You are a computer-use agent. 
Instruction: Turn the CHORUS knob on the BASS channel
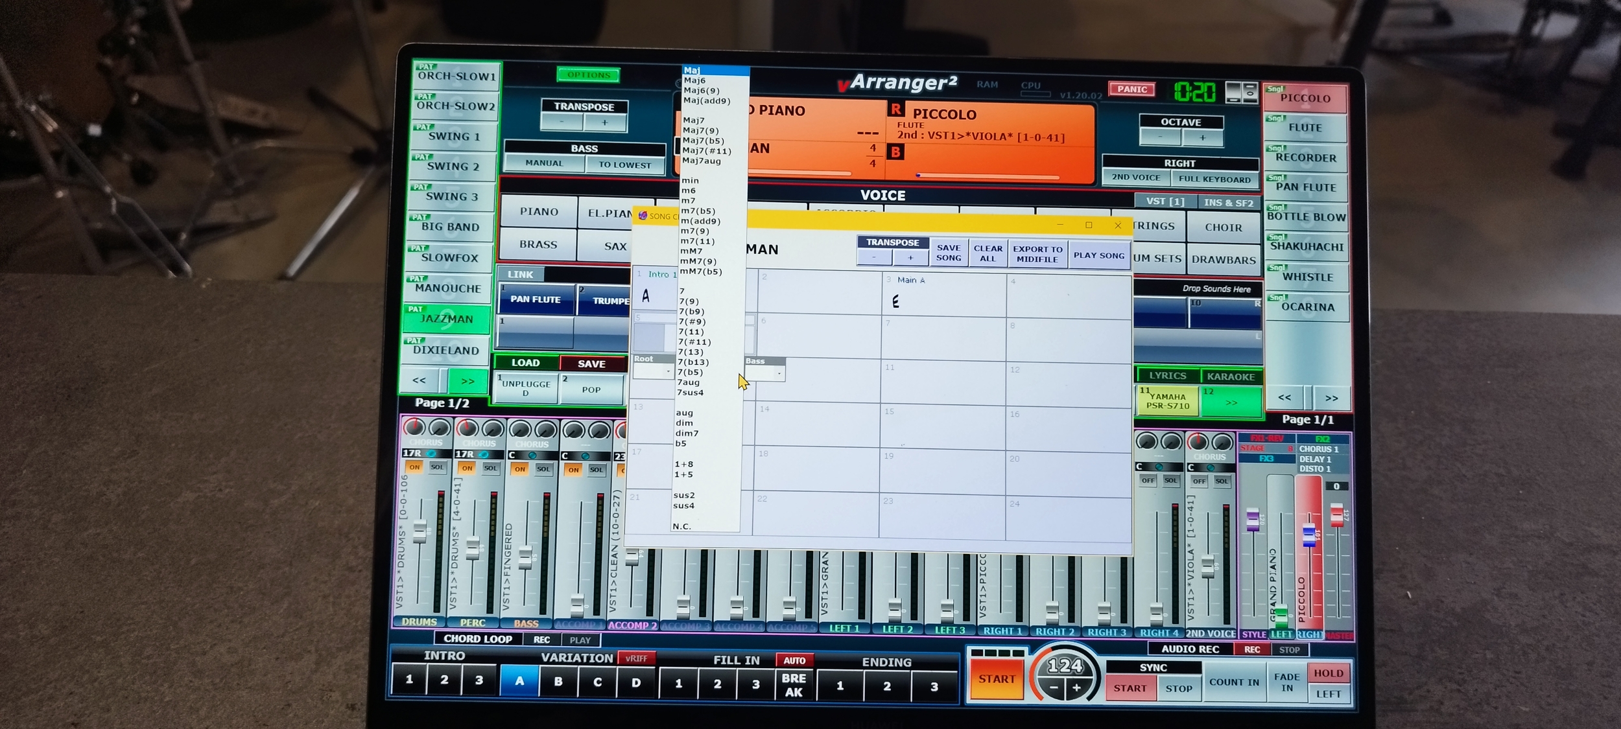click(546, 430)
